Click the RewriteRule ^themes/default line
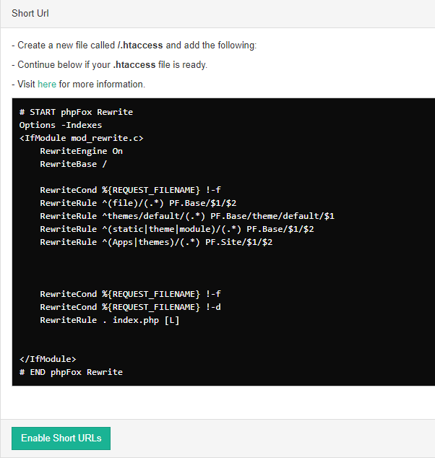 click(186, 216)
